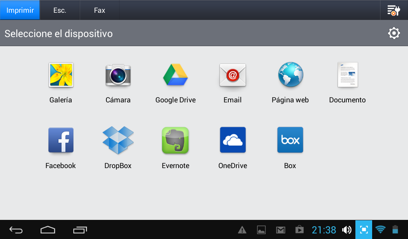This screenshot has height=239, width=408.
Task: Tap the volume speaker icon
Action: click(x=347, y=230)
